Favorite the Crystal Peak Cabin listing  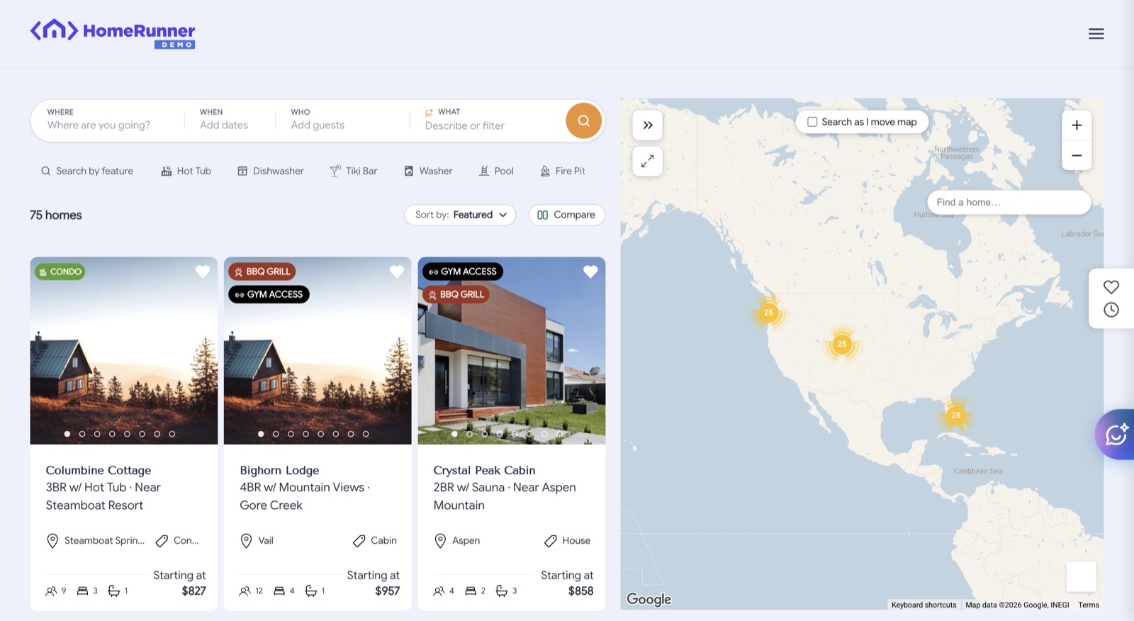point(590,272)
